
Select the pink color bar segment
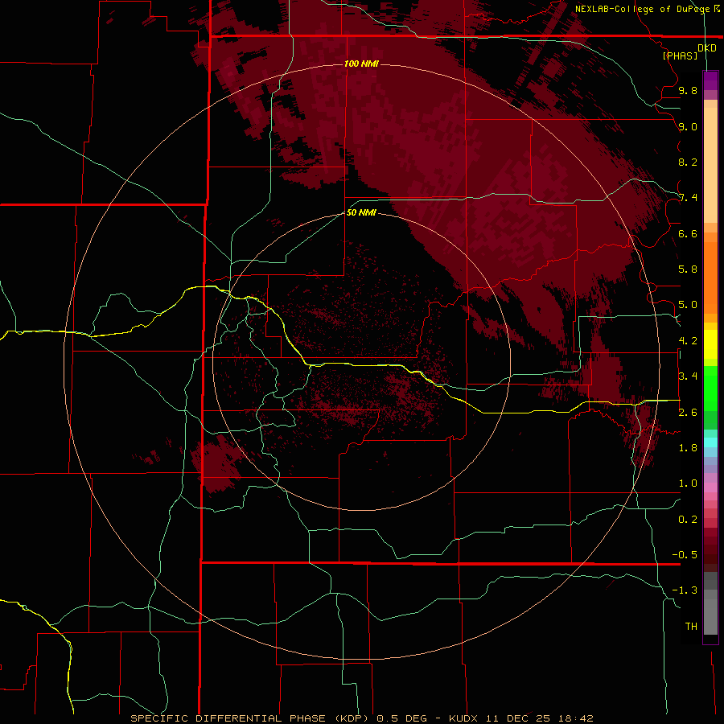710,487
